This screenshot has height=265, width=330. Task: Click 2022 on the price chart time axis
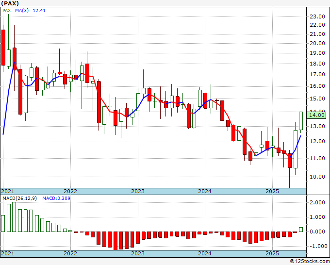70,191
